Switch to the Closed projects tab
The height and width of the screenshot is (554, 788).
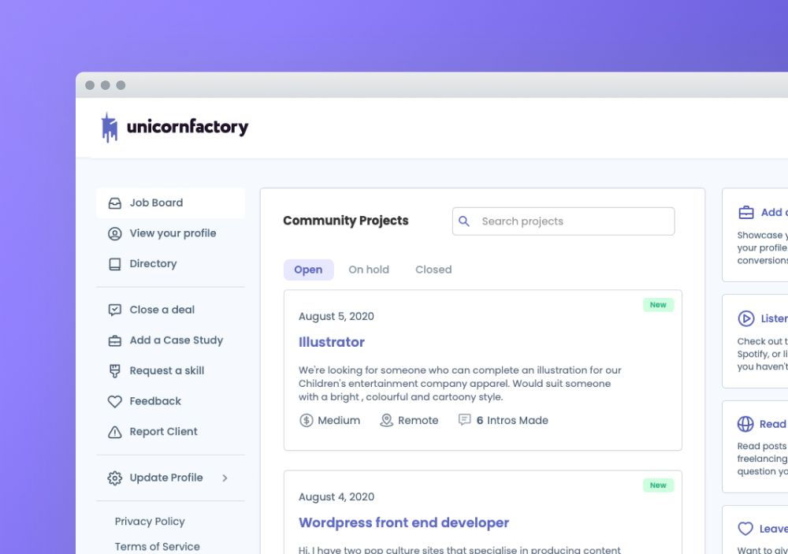tap(433, 270)
